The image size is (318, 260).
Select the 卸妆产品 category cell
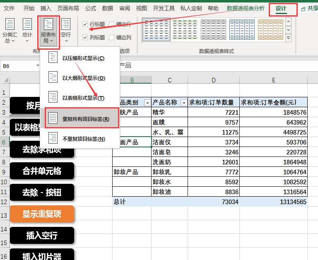(x=132, y=172)
